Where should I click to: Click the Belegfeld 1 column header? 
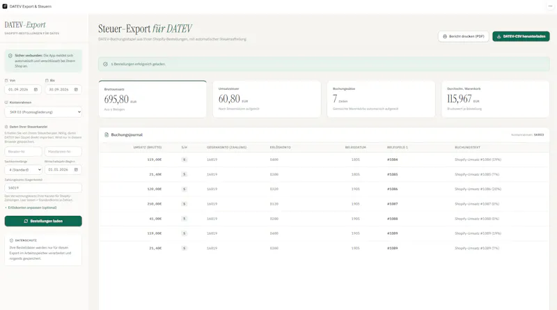(398, 147)
